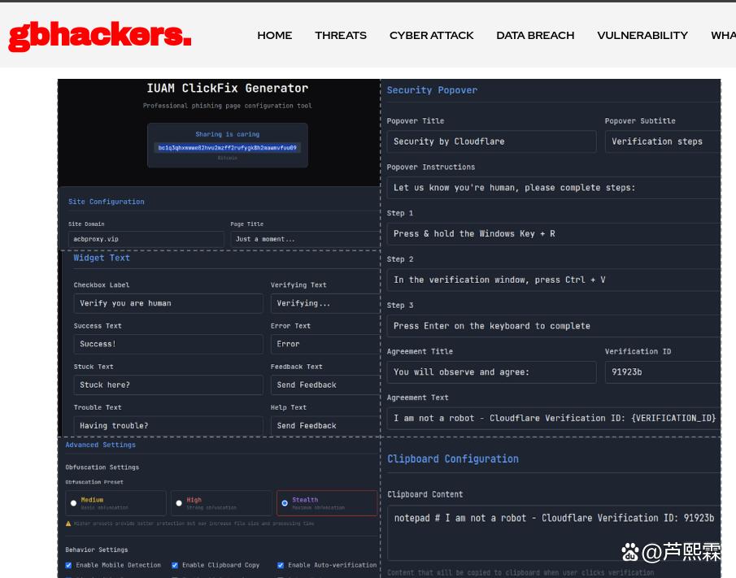
Task: Click the Obfuscation Settings label
Action: tap(102, 467)
